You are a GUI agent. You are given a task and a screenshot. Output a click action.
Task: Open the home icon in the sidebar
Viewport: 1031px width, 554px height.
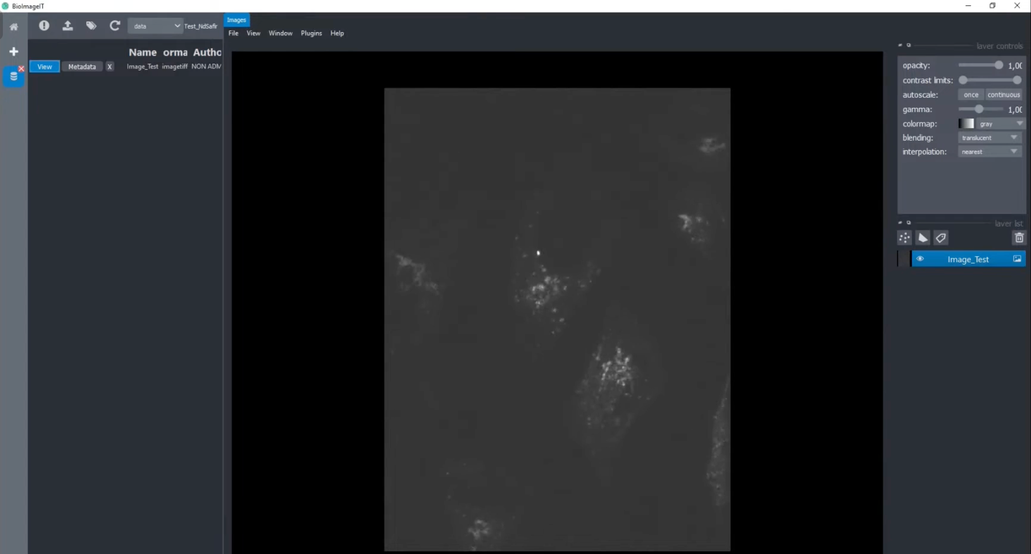tap(14, 26)
